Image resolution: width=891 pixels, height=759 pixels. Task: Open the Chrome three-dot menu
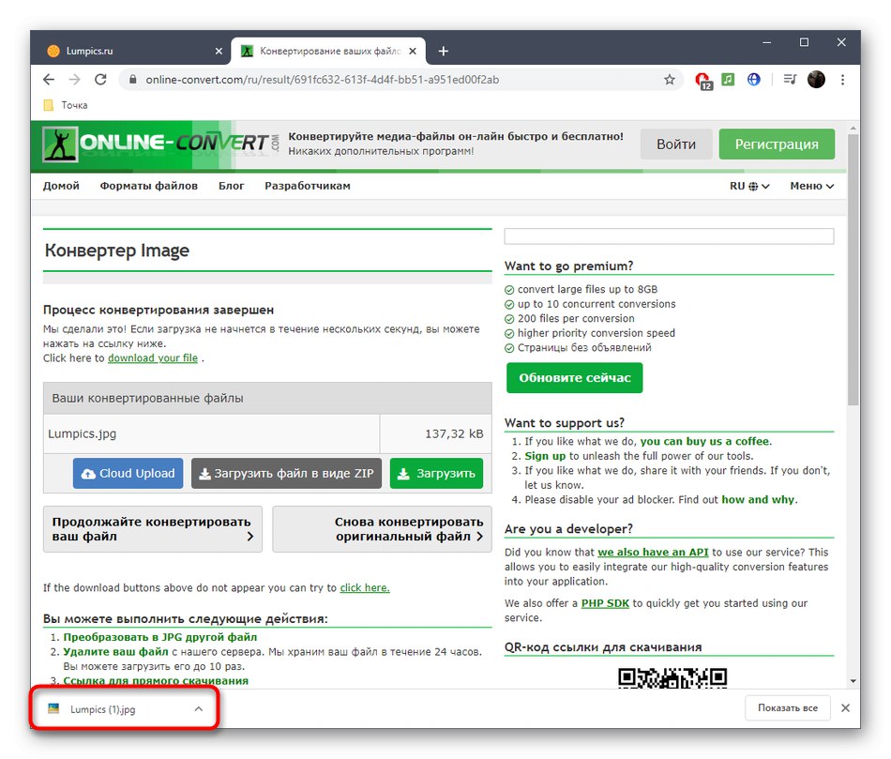click(843, 80)
